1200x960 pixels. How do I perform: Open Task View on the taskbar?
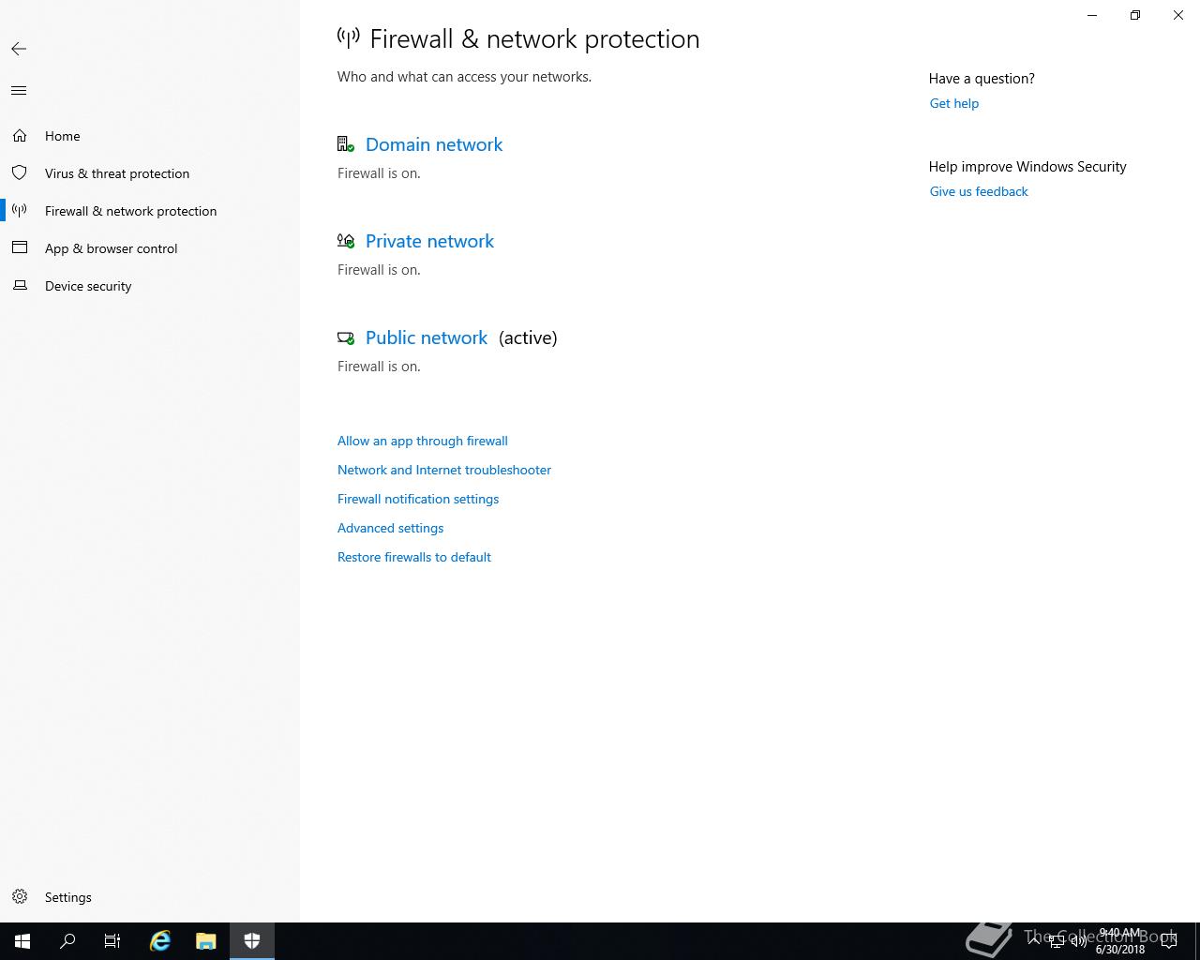tap(112, 941)
